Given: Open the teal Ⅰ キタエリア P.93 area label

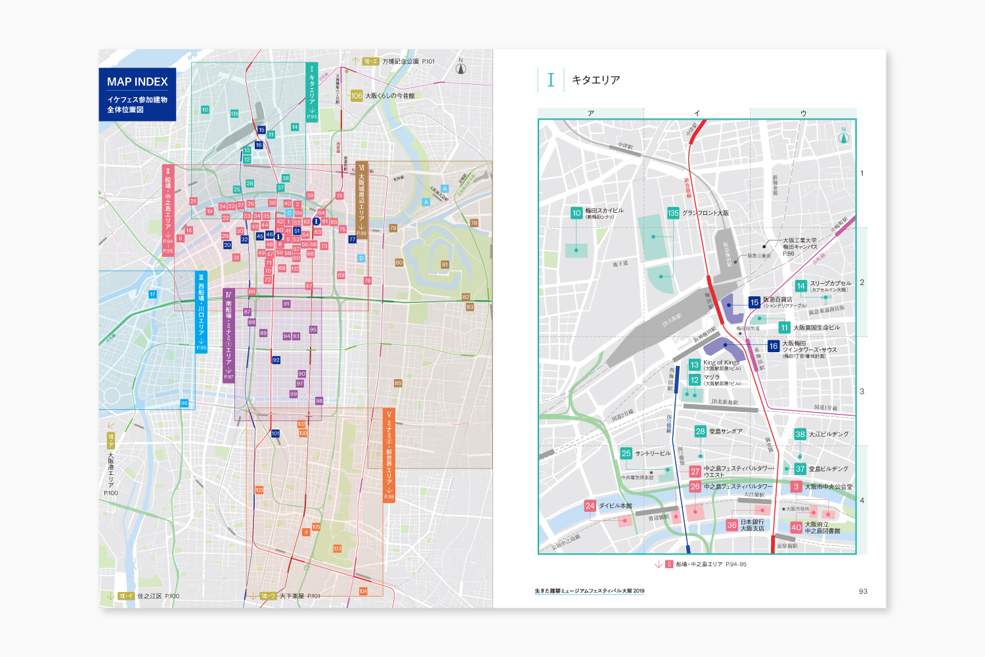Looking at the screenshot, I should tap(312, 92).
